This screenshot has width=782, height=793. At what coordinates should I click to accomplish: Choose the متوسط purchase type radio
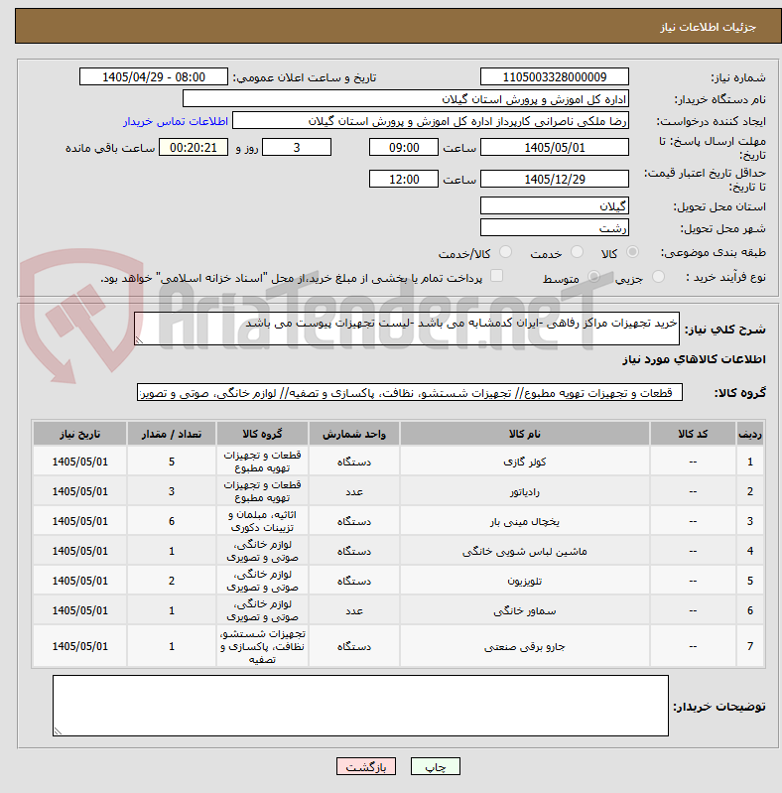(x=593, y=277)
